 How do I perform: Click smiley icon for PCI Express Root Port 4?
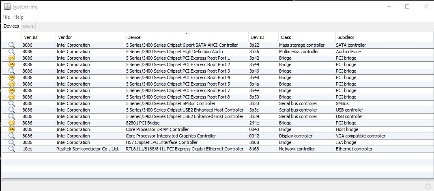click(12, 77)
